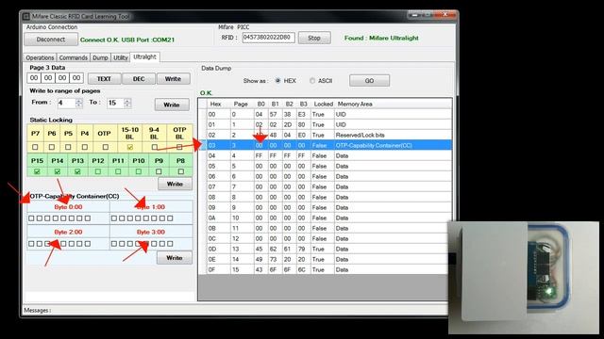The width and height of the screenshot is (604, 339).
Task: Click Write for range of pages
Action: pyautogui.click(x=172, y=105)
